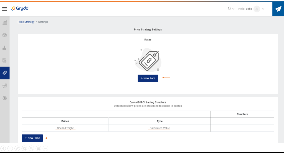The width and height of the screenshot is (284, 153).
Task: Click the Grydd logo
Action: click(x=20, y=9)
